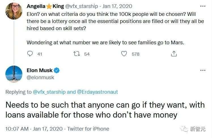Open Elon Musk's profile picture
The height and width of the screenshot is (138, 212).
click(14, 74)
